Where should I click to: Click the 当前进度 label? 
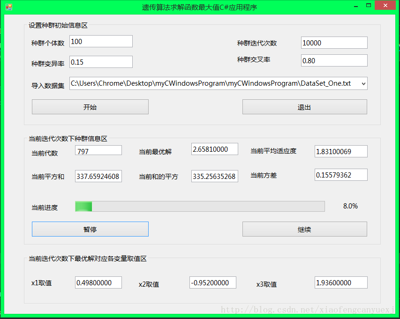(x=45, y=208)
